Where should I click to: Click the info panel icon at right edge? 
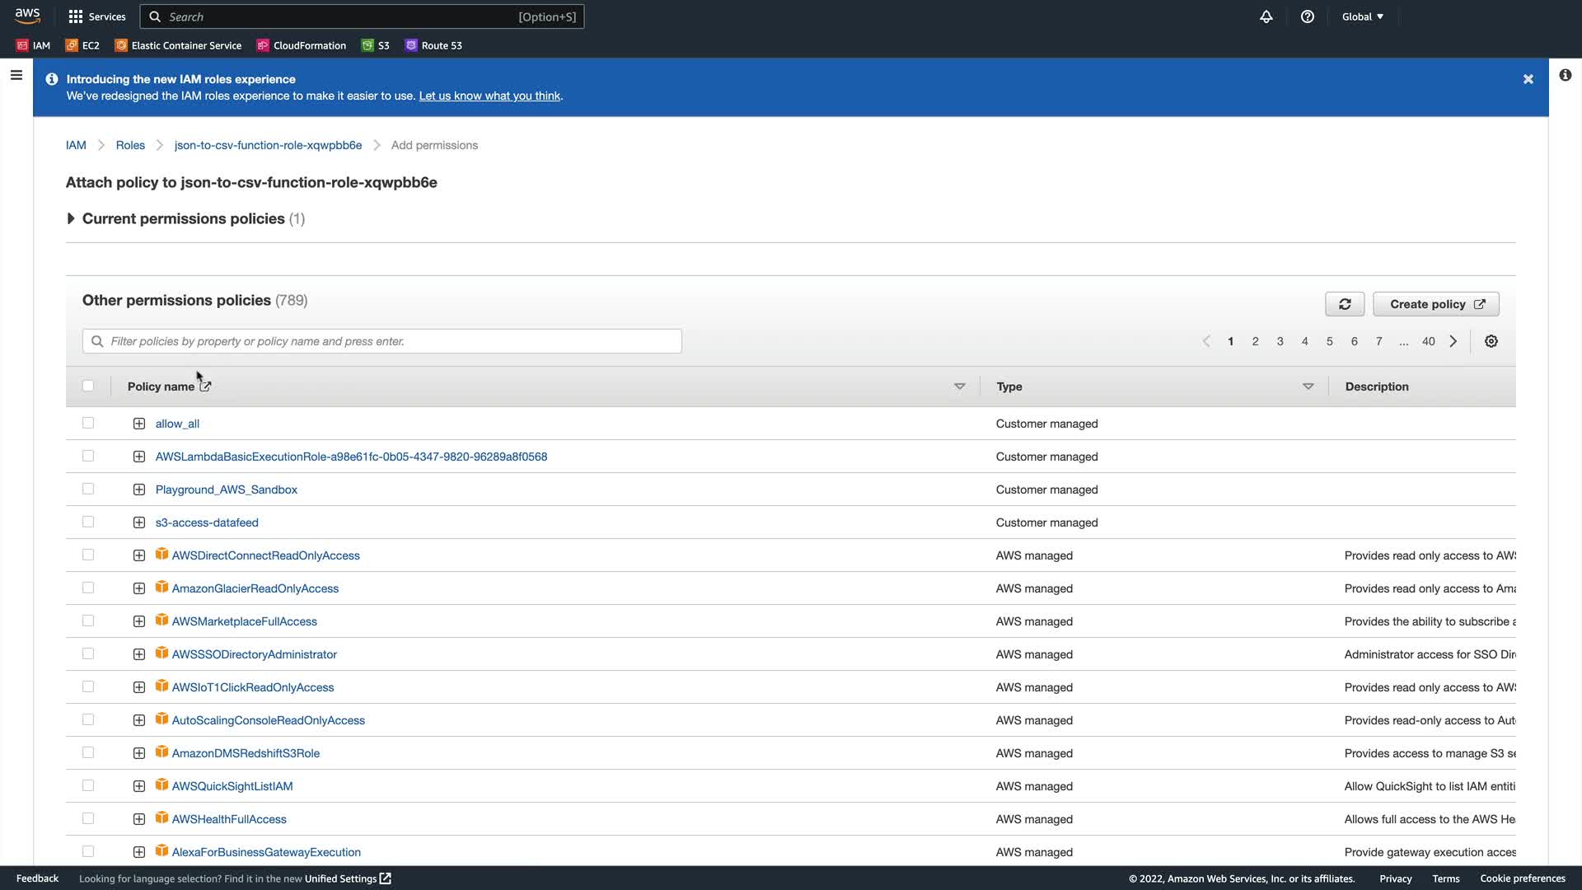tap(1566, 75)
